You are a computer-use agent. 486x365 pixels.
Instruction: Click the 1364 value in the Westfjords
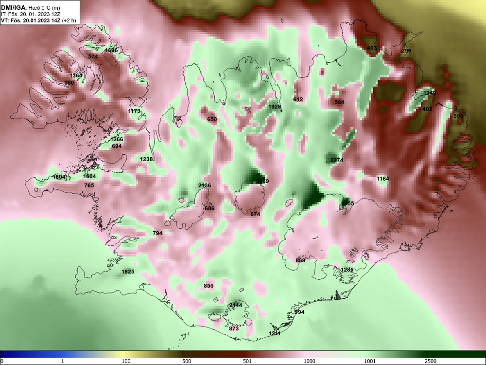(x=76, y=75)
